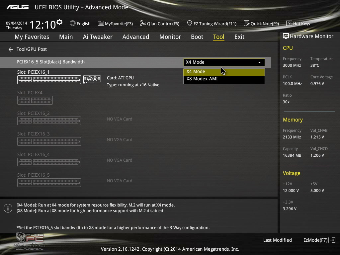Click the EzMode exit arrow icon
The width and height of the screenshot is (340, 255).
(x=332, y=240)
